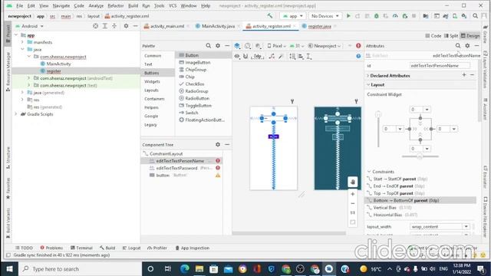Switch to Split view mode
Viewport: 491px width, 276px height.
[x=451, y=36]
